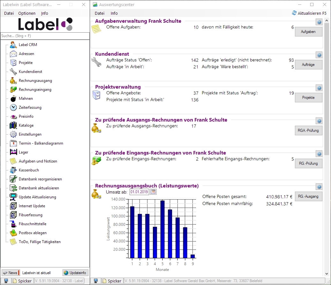Image resolution: width=331 pixels, height=285 pixels.
Task: Open the Kataloge books icon
Action: [13, 125]
